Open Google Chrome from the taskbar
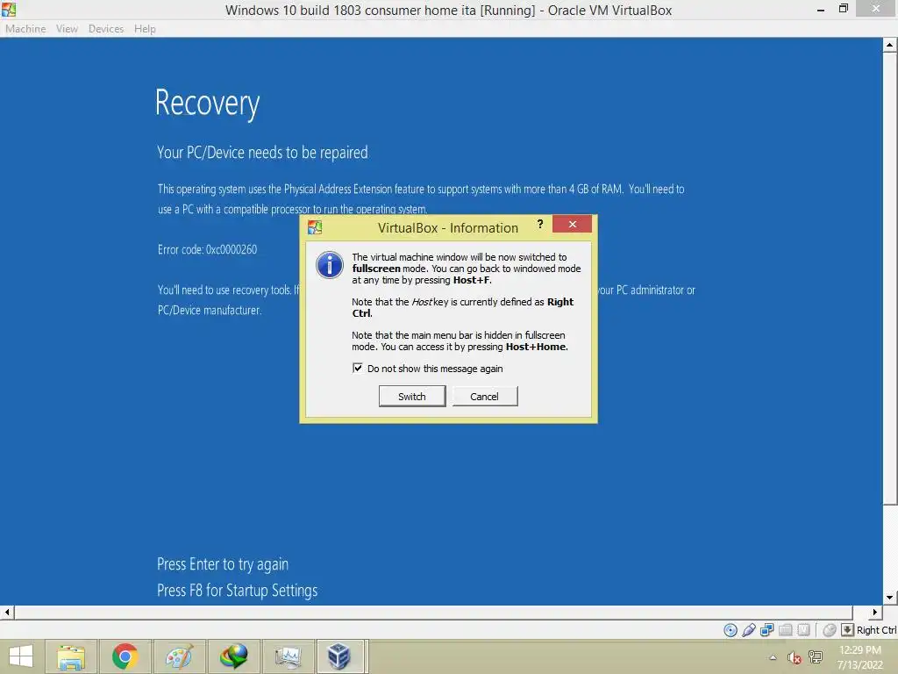The height and width of the screenshot is (674, 898). point(125,656)
